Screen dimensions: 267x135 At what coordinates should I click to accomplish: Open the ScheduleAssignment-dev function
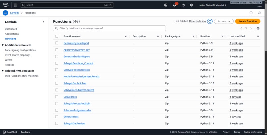pyautogui.click(x=78, y=110)
